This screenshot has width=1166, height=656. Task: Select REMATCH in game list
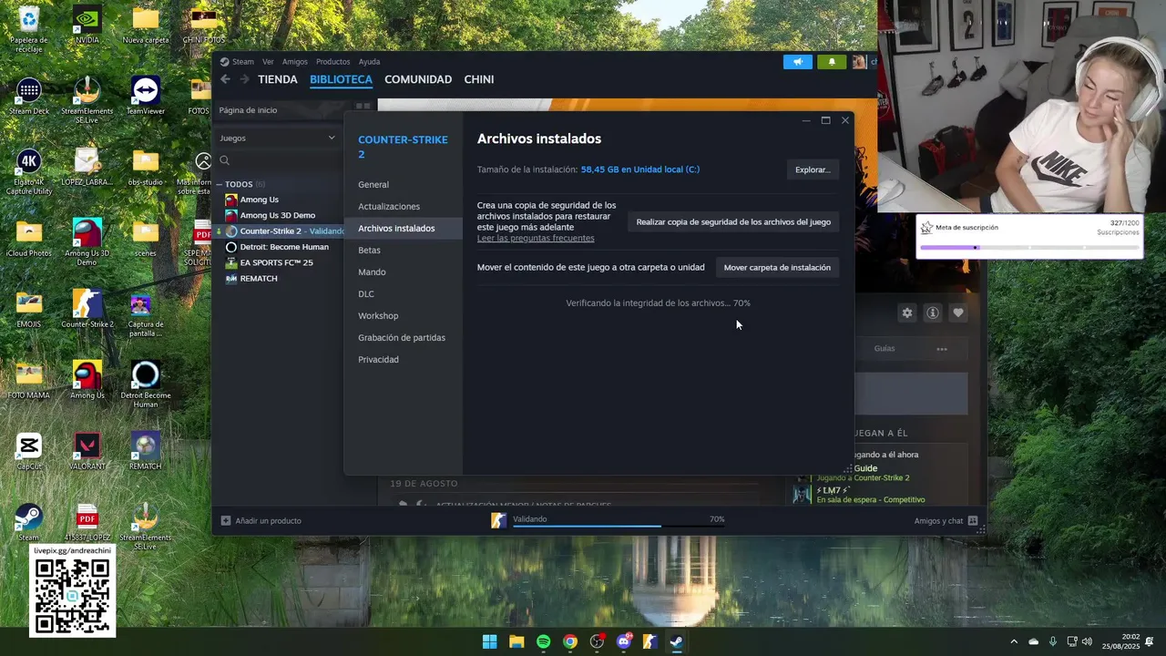click(259, 278)
